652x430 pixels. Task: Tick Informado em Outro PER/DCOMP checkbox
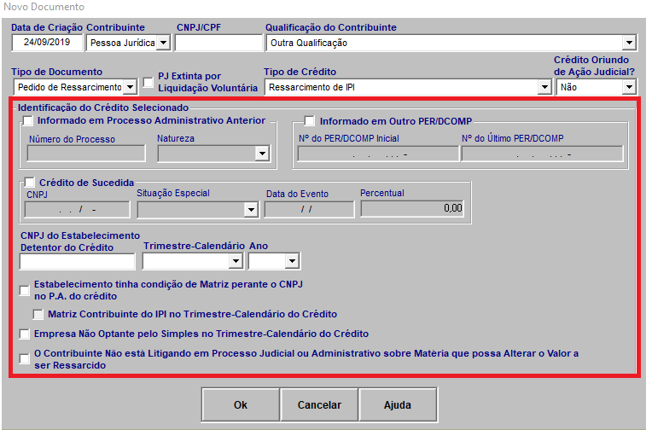311,121
